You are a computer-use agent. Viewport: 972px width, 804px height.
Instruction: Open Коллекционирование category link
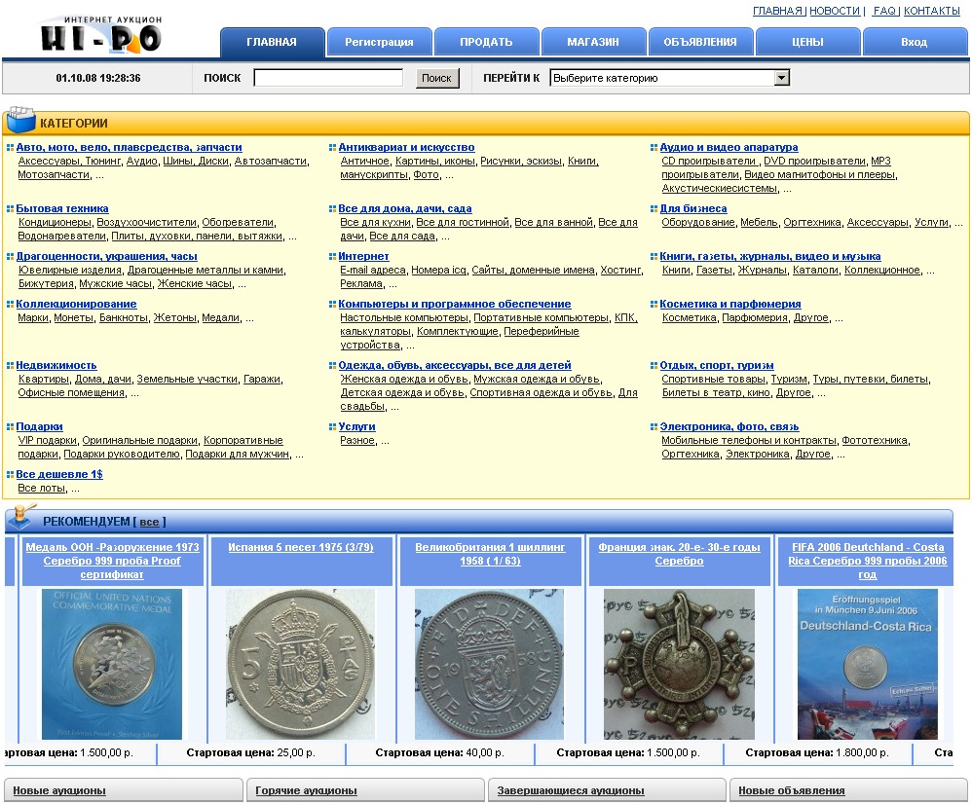(76, 305)
